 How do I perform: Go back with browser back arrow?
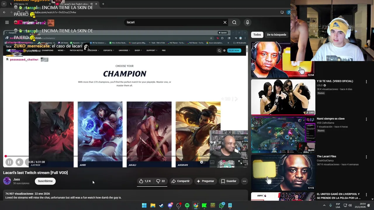coord(4,12)
